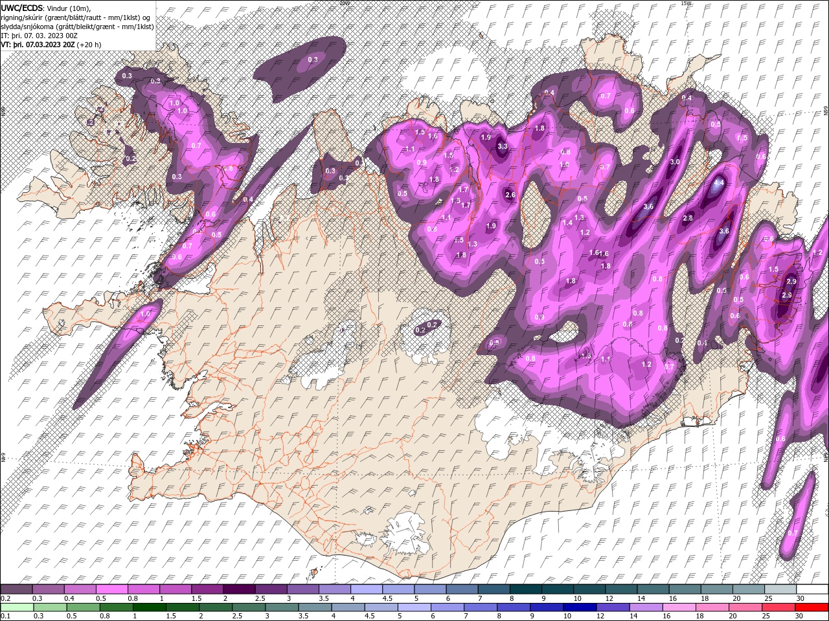Pick the medium green 0.5 swatch in bottom legend
The width and height of the screenshot is (829, 621).
(x=83, y=607)
